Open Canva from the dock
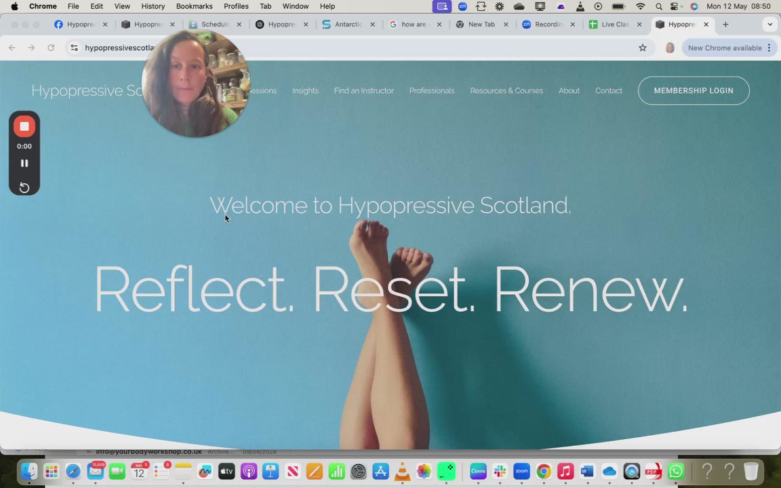The image size is (781, 488). point(478,471)
